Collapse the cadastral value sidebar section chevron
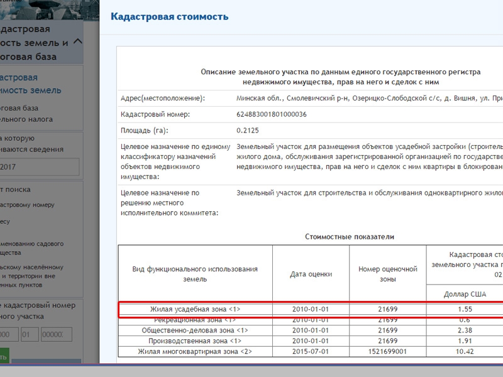 coord(77,42)
